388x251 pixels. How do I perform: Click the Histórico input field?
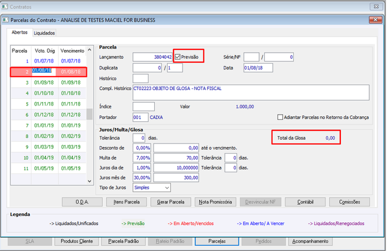tap(141, 79)
